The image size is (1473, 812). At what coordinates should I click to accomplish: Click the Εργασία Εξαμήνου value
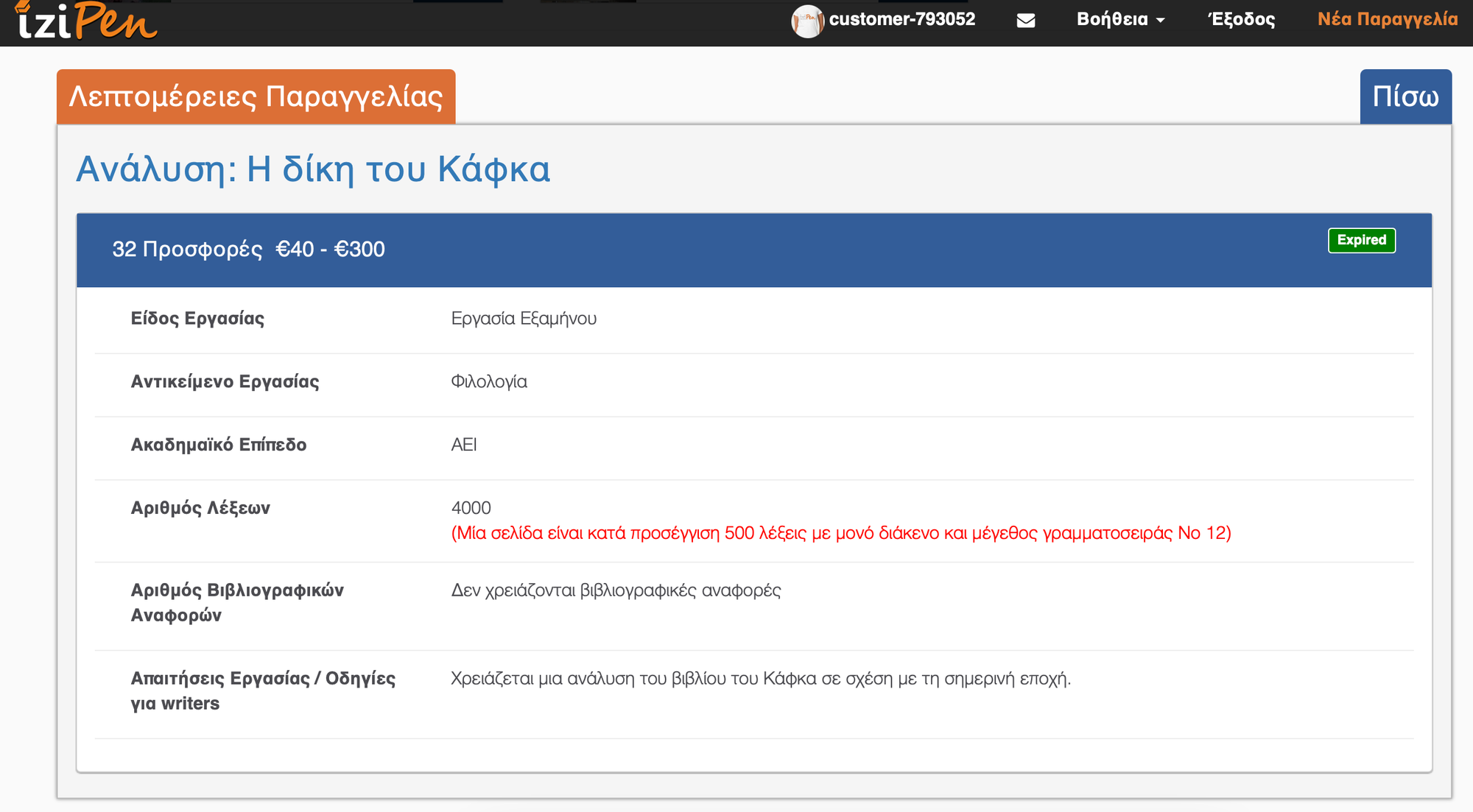[x=523, y=319]
